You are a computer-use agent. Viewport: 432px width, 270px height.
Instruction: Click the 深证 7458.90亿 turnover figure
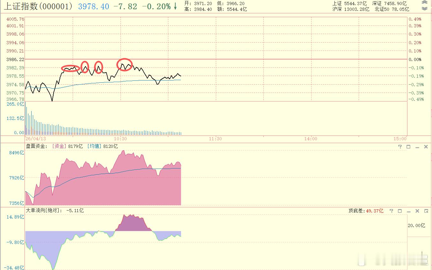(x=389, y=3)
